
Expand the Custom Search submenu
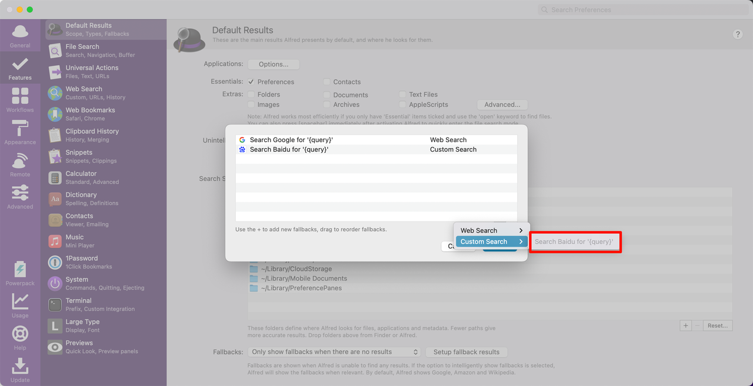tap(491, 241)
